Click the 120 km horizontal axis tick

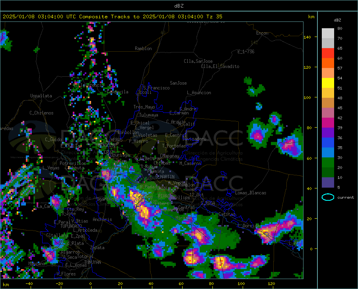(x=271, y=284)
